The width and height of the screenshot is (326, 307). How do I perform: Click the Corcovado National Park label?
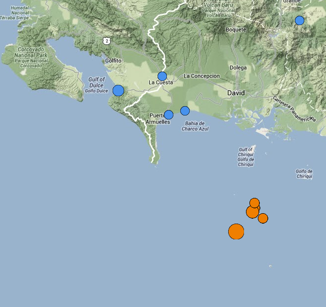[x=24, y=57]
